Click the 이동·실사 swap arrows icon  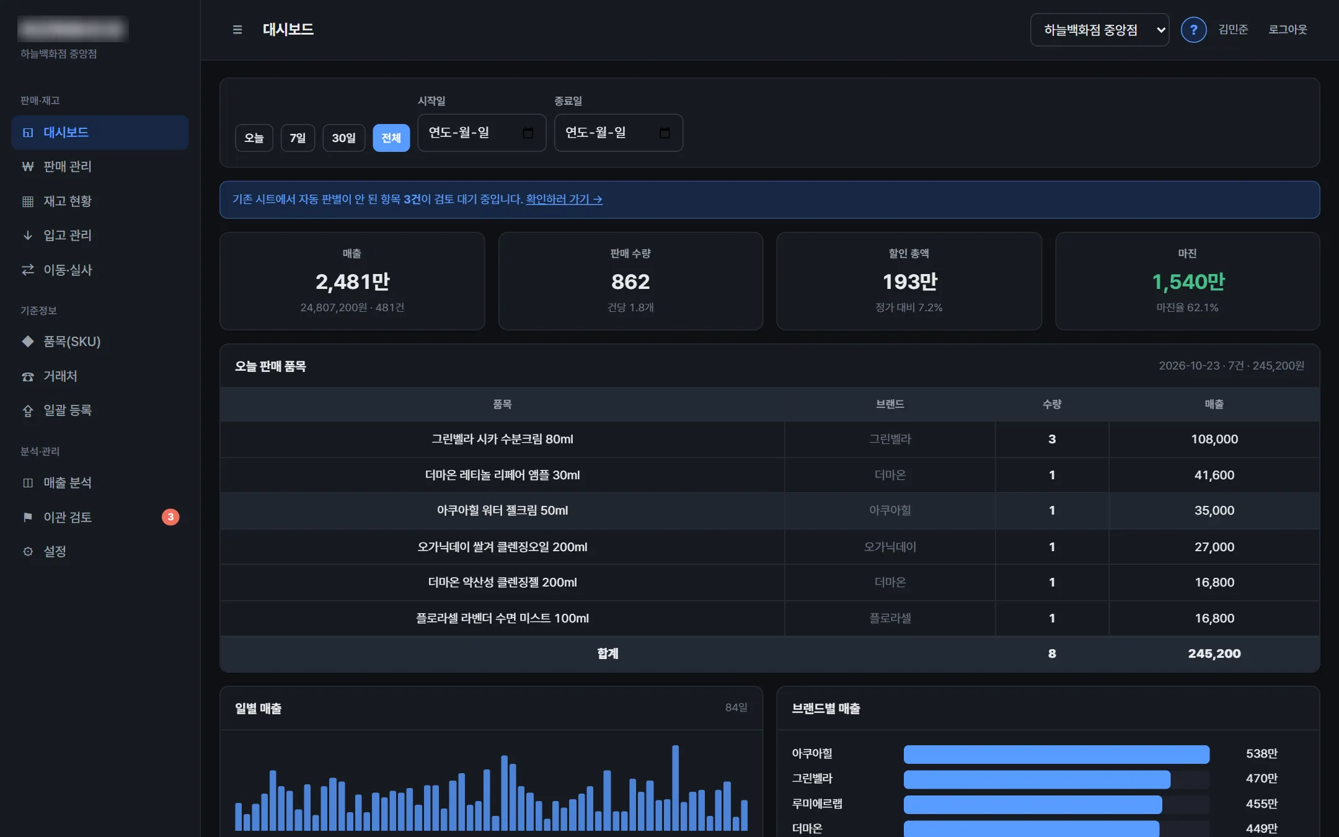click(x=28, y=270)
